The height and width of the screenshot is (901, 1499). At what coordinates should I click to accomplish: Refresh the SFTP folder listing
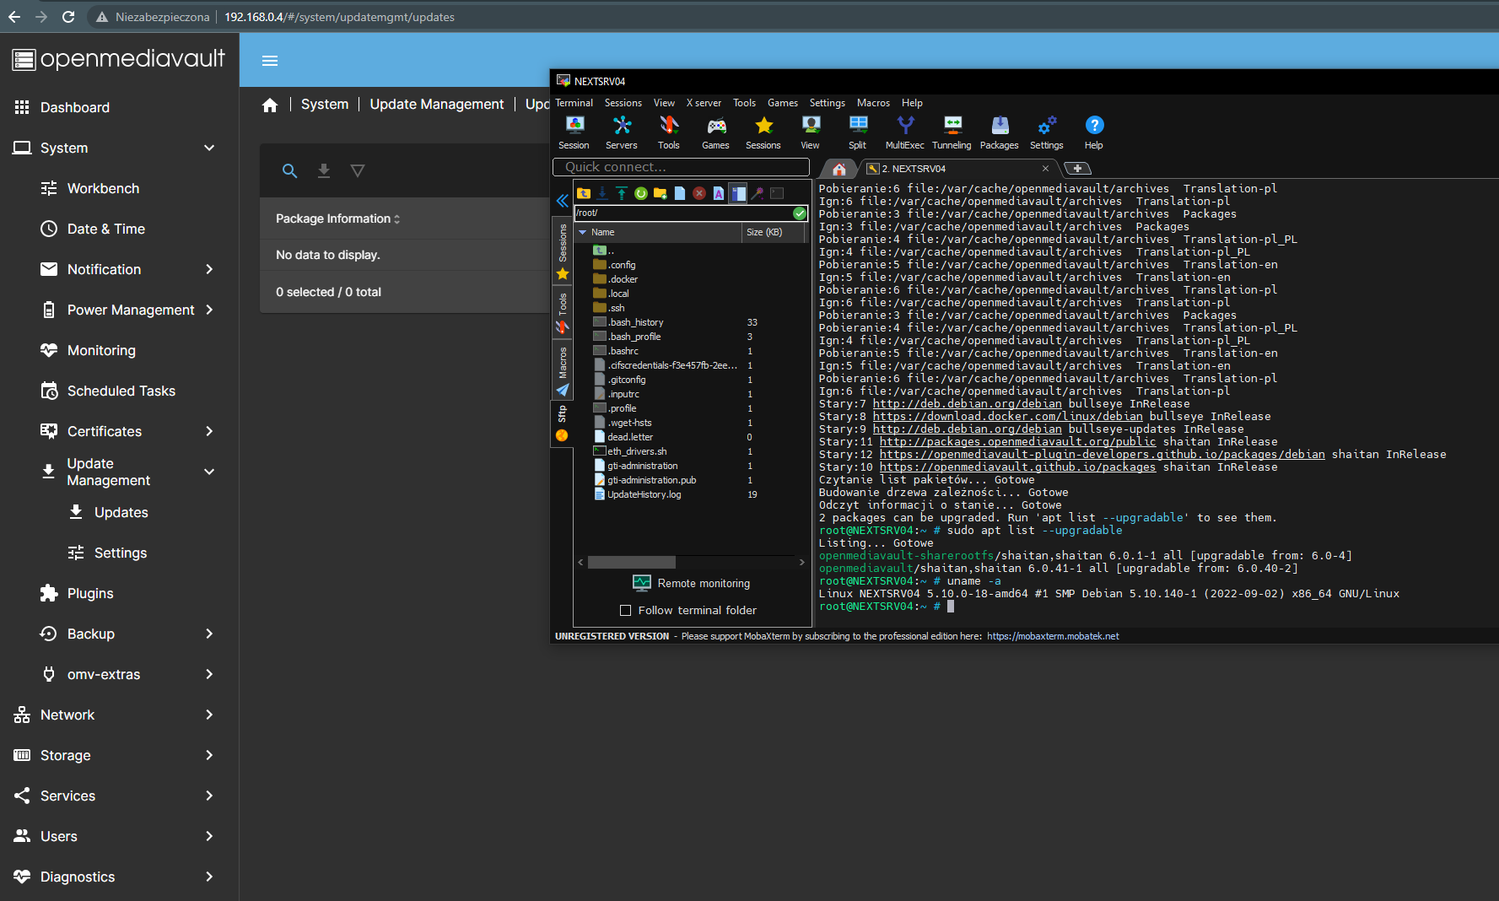coord(641,193)
